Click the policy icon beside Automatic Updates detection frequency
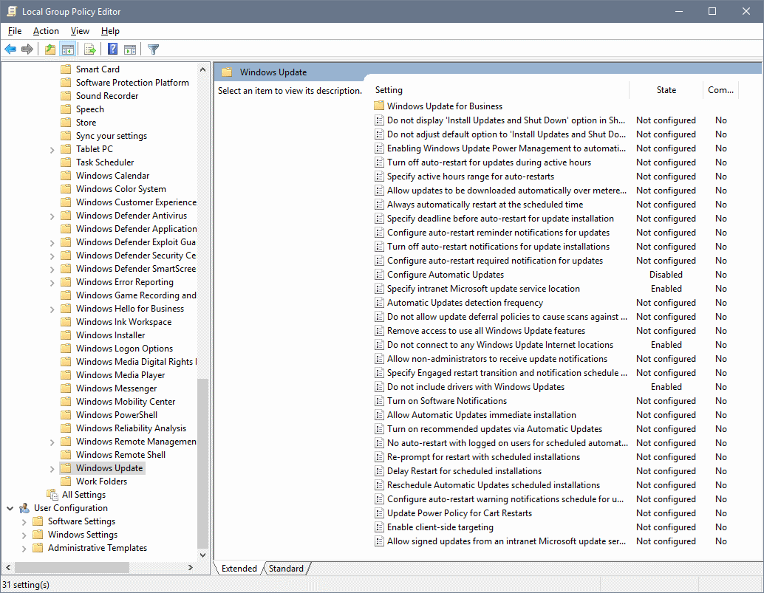 pos(379,303)
